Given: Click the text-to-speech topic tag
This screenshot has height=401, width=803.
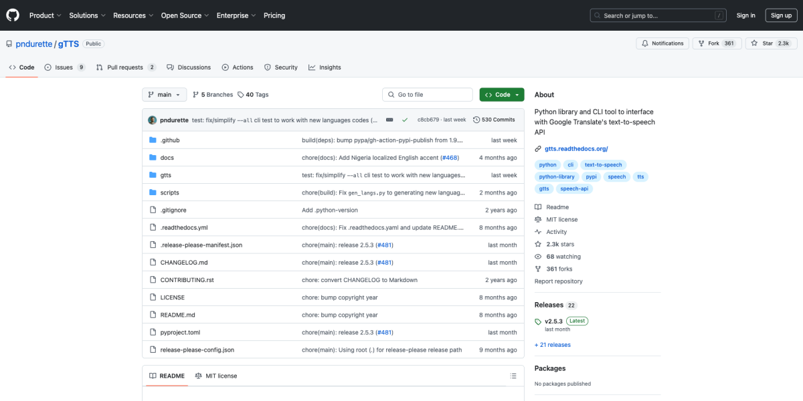Looking at the screenshot, I should click(603, 164).
